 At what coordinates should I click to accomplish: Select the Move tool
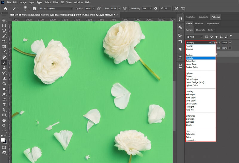pos(4,20)
